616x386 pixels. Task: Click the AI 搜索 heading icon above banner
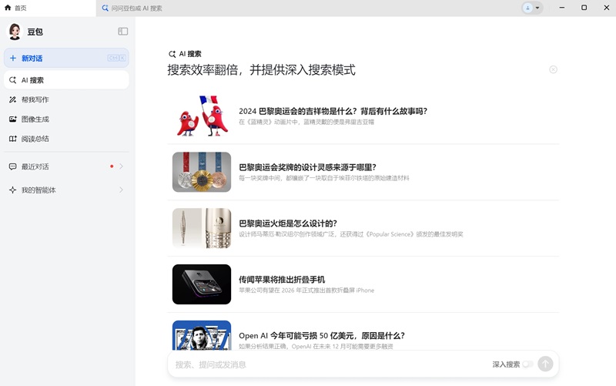point(172,54)
